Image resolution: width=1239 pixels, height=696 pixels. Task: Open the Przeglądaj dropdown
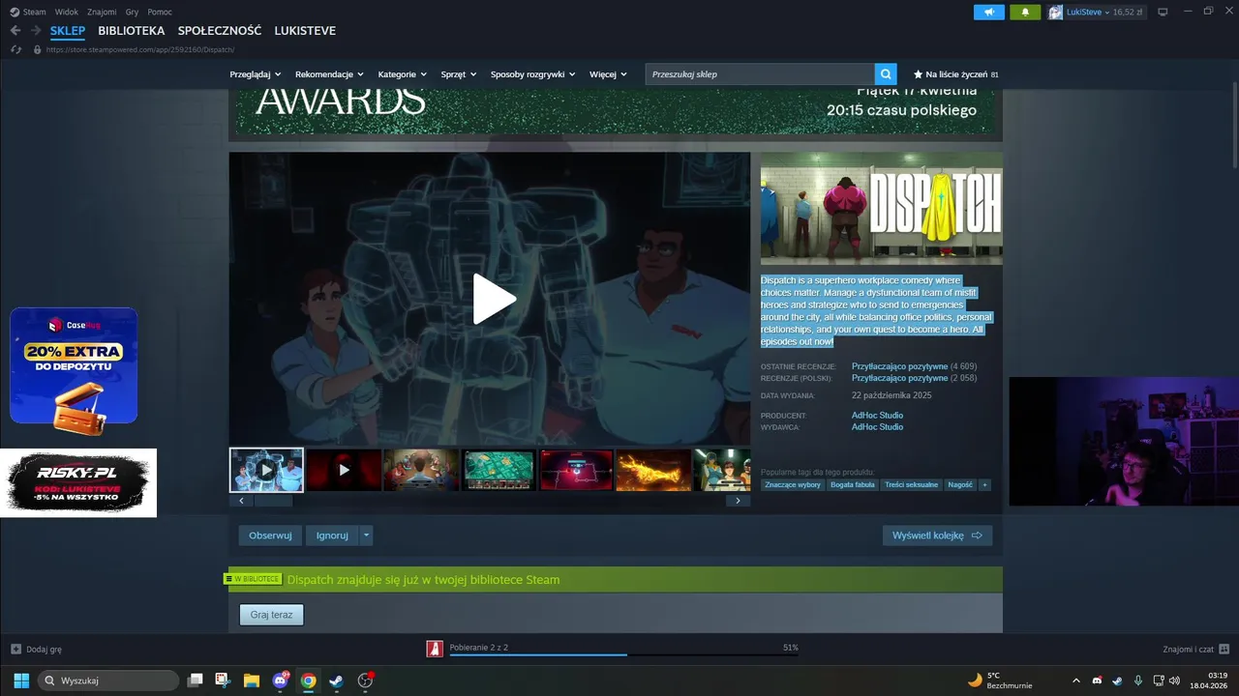click(256, 74)
